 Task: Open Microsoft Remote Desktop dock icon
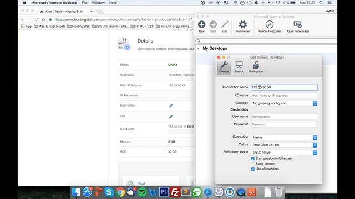click(252, 192)
